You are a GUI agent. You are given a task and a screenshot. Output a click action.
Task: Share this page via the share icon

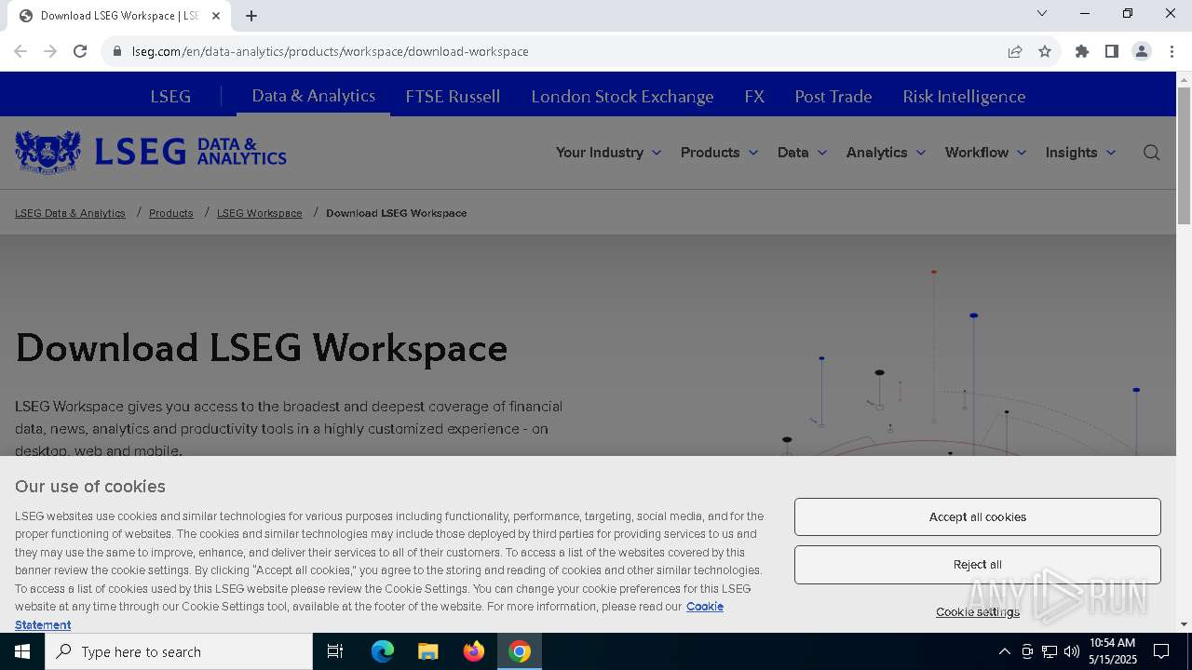pyautogui.click(x=1015, y=51)
